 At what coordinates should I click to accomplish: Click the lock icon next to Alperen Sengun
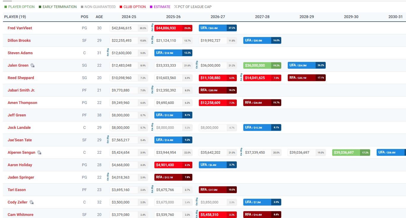[39, 153]
